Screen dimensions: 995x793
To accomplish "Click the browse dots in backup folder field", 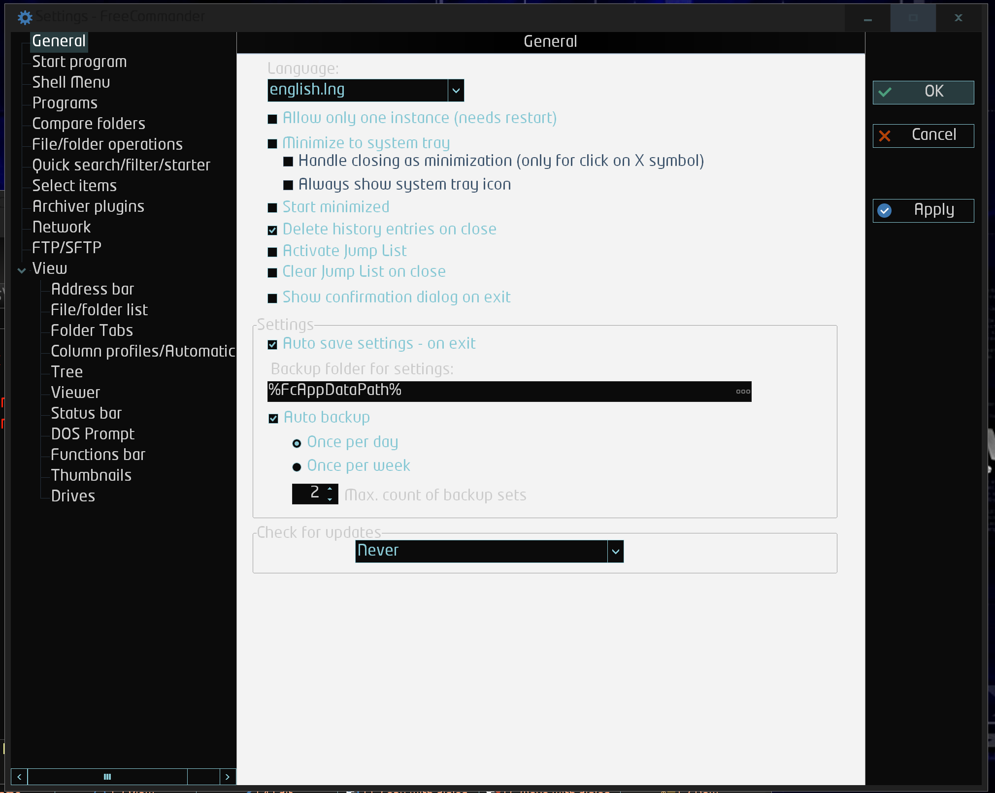I will click(x=743, y=392).
